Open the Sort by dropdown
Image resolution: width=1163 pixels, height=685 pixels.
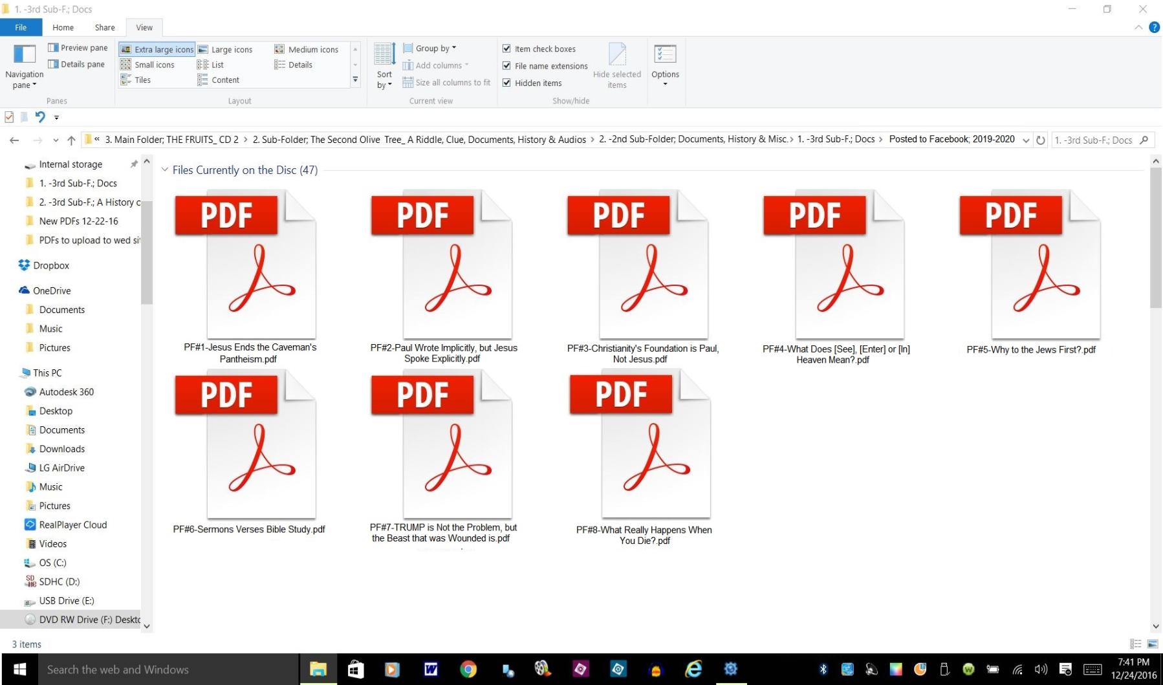coord(384,66)
